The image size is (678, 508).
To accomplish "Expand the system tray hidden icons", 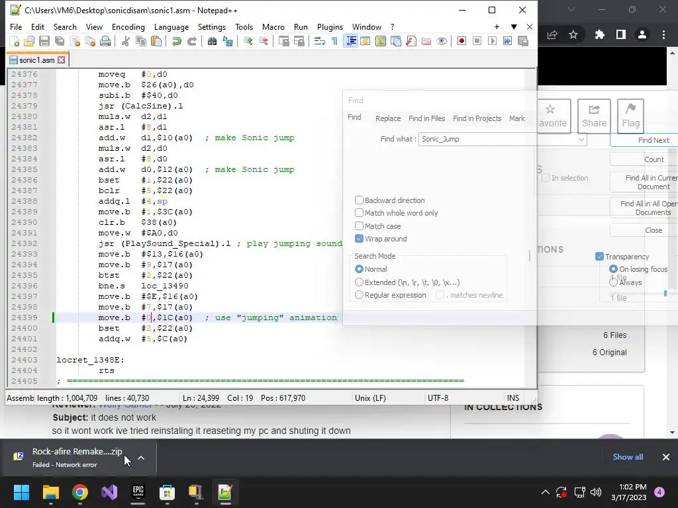I will (x=546, y=492).
